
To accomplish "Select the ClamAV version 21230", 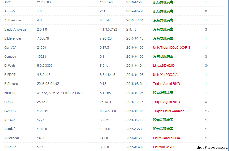I will [x=42, y=48].
